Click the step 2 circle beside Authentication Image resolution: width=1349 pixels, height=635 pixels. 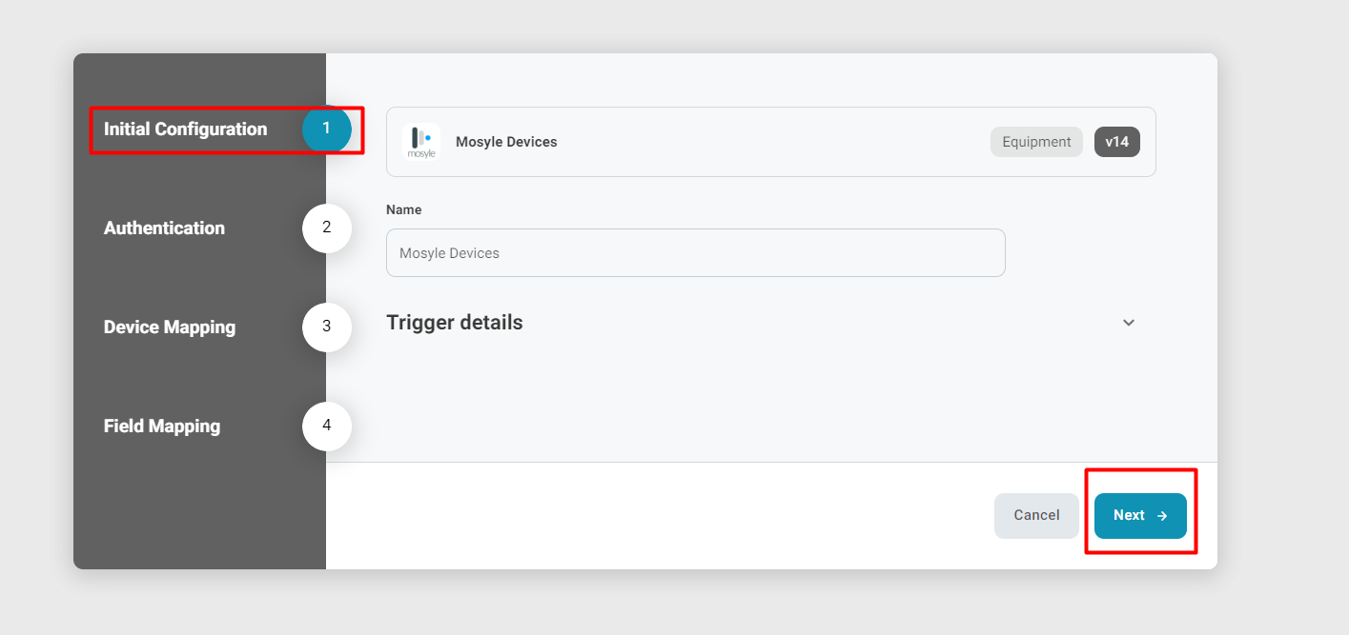click(x=327, y=228)
